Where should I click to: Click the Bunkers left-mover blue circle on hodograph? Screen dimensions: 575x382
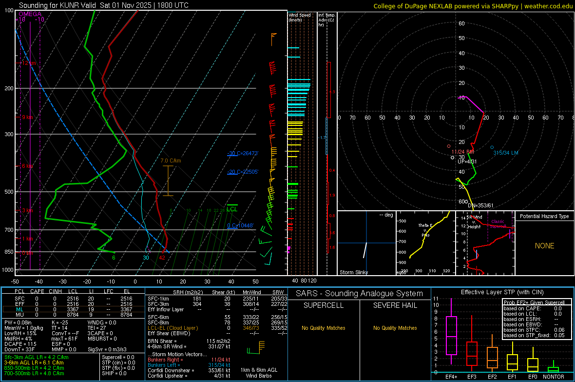[x=492, y=147]
